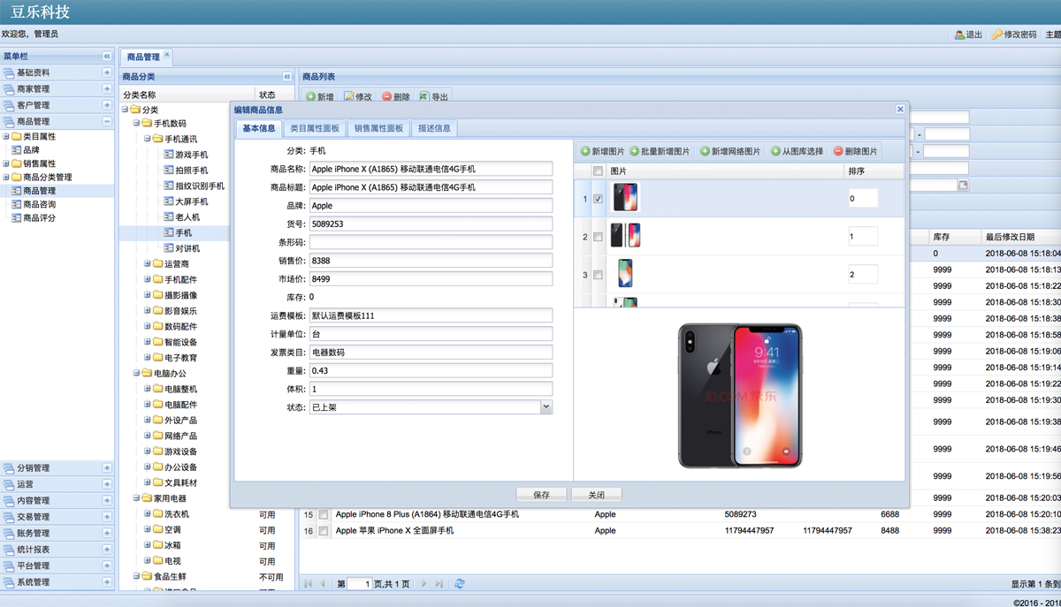1061x607 pixels.
Task: Click the 关闭 button in the dialog
Action: click(x=597, y=495)
